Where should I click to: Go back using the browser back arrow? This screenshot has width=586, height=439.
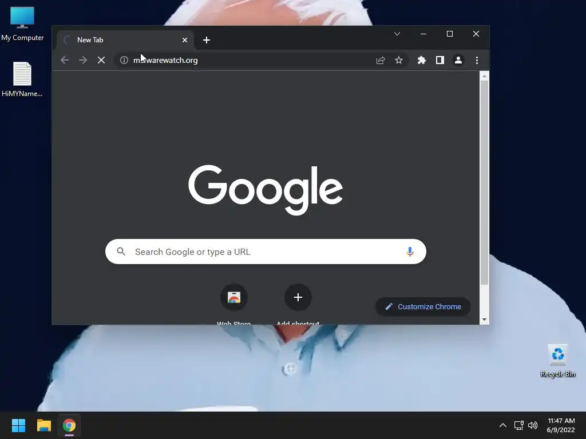(65, 60)
